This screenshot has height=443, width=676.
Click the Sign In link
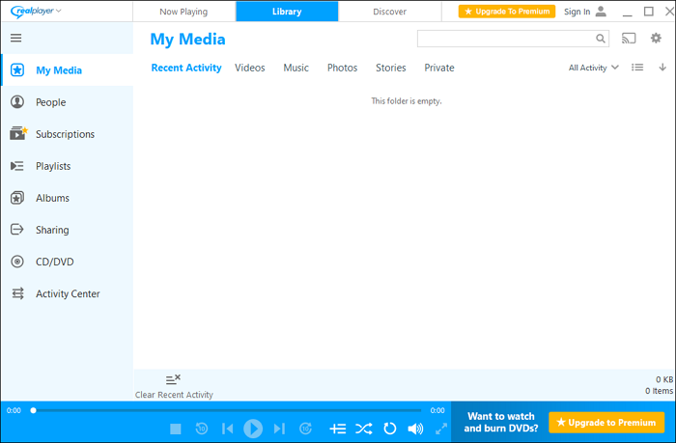pyautogui.click(x=577, y=12)
